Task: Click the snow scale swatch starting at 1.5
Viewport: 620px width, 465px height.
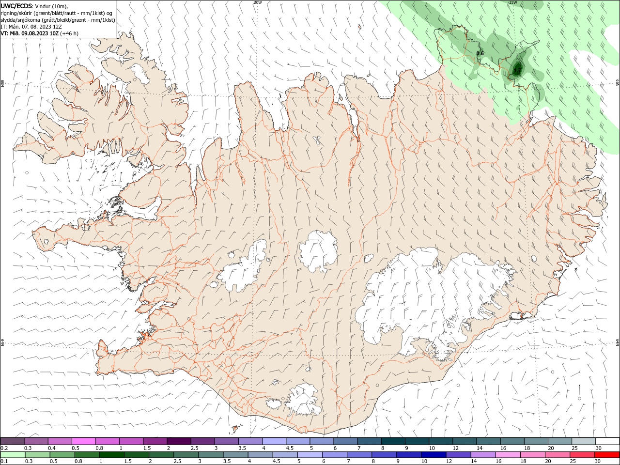Action: [x=155, y=441]
